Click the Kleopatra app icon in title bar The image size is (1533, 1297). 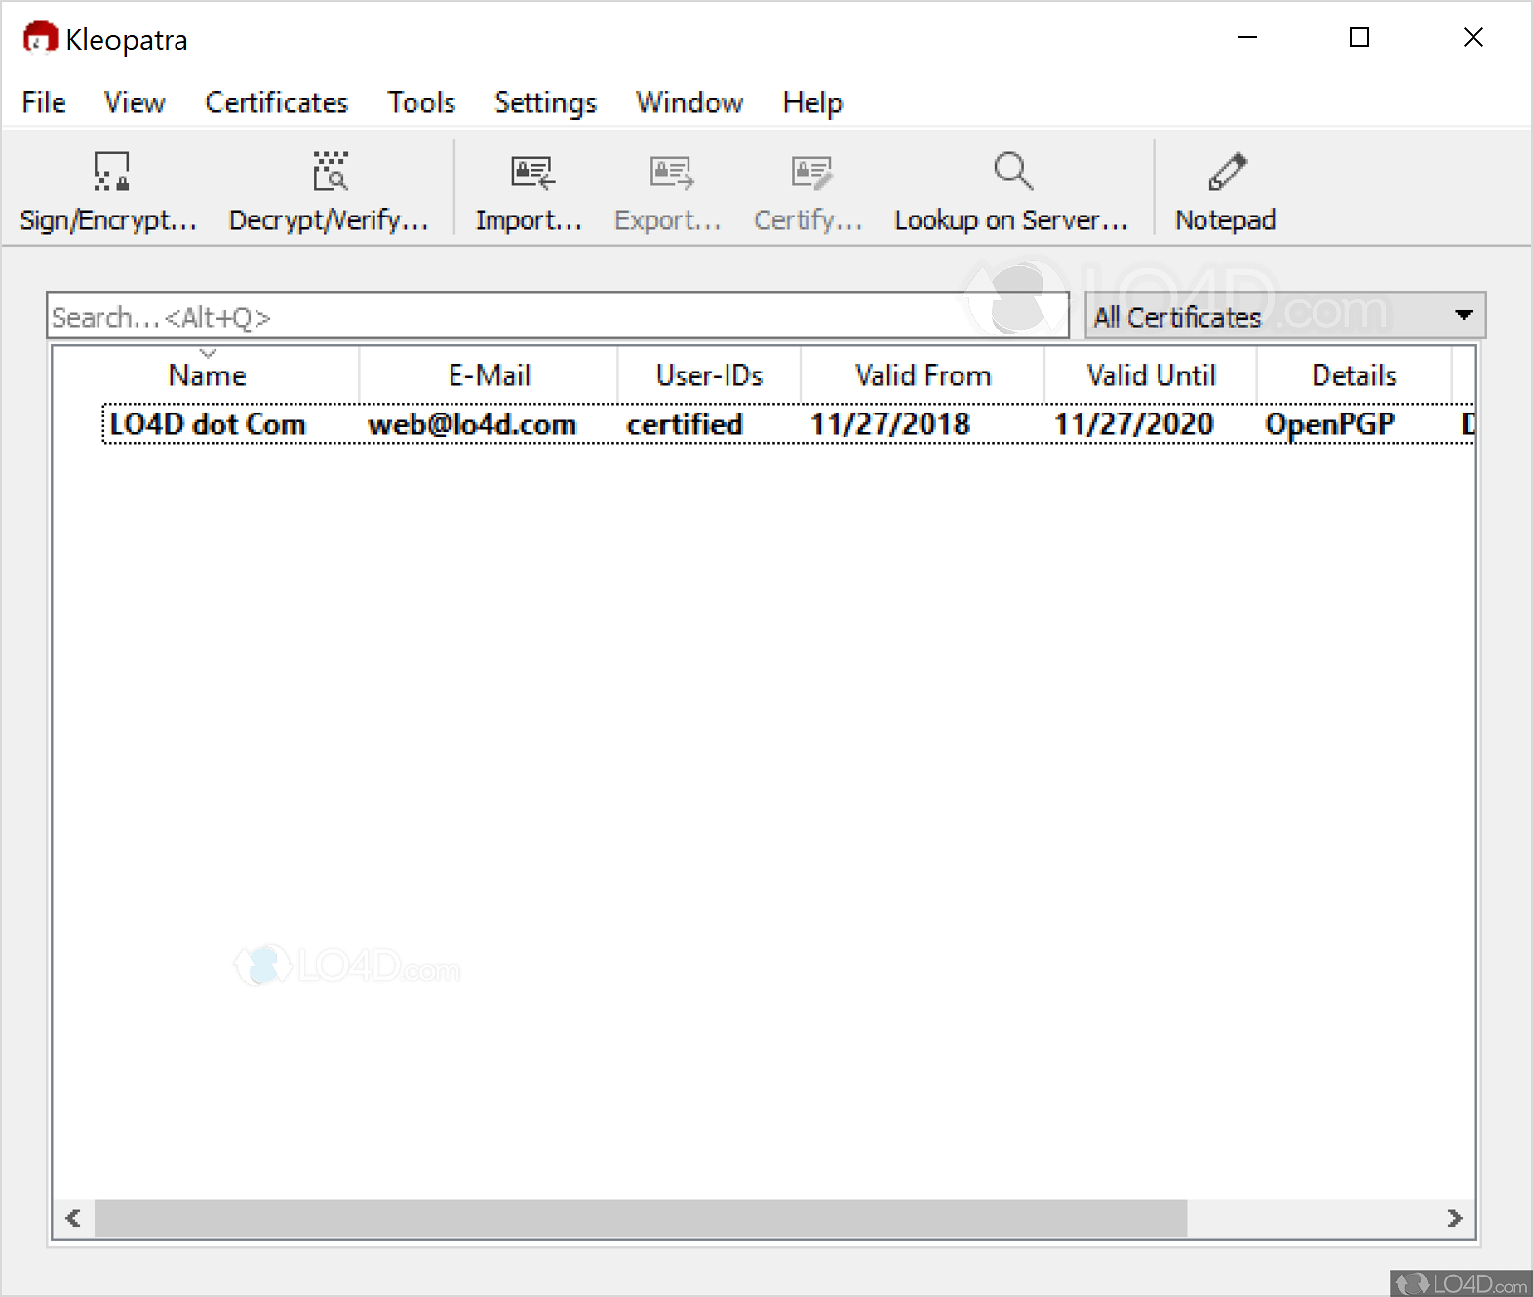(40, 38)
